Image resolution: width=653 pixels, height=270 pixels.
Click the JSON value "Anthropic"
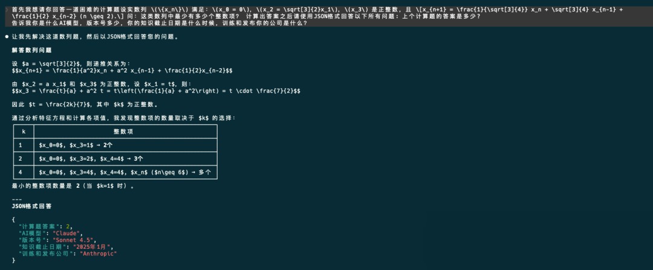99,253
